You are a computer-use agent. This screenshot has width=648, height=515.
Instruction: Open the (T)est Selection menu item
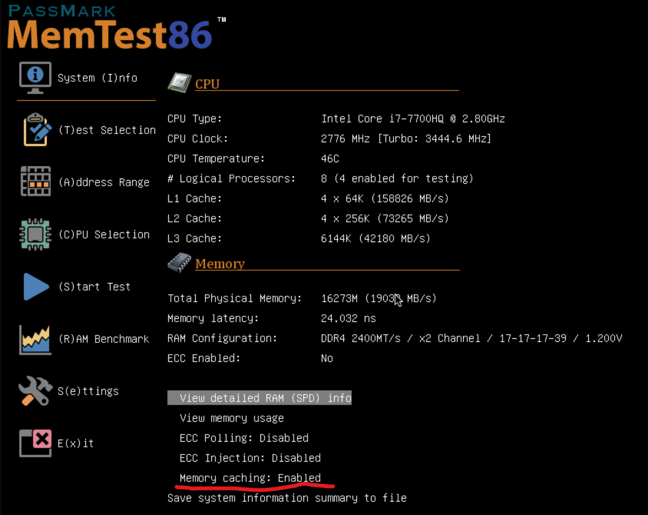pos(107,130)
